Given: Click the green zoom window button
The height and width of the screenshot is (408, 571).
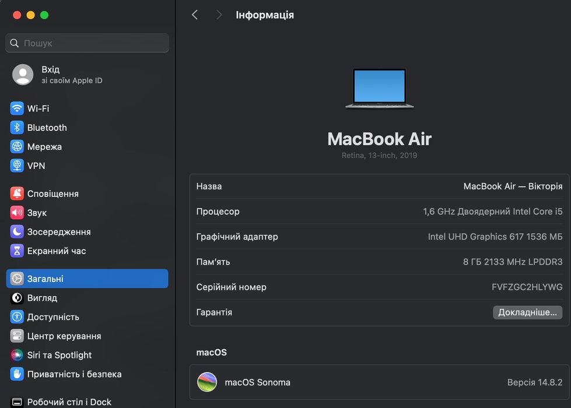Looking at the screenshot, I should pos(44,15).
